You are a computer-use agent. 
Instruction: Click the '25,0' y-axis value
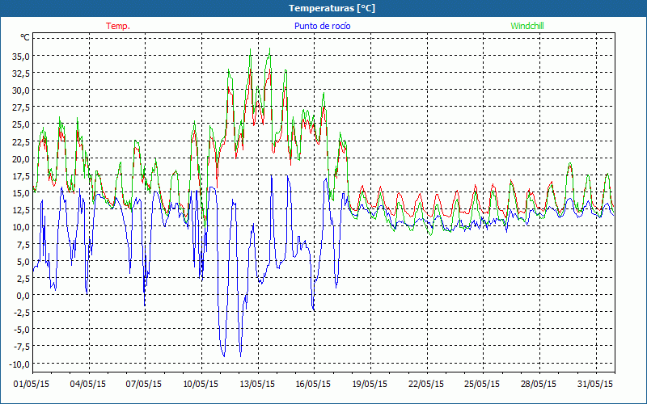coord(22,124)
